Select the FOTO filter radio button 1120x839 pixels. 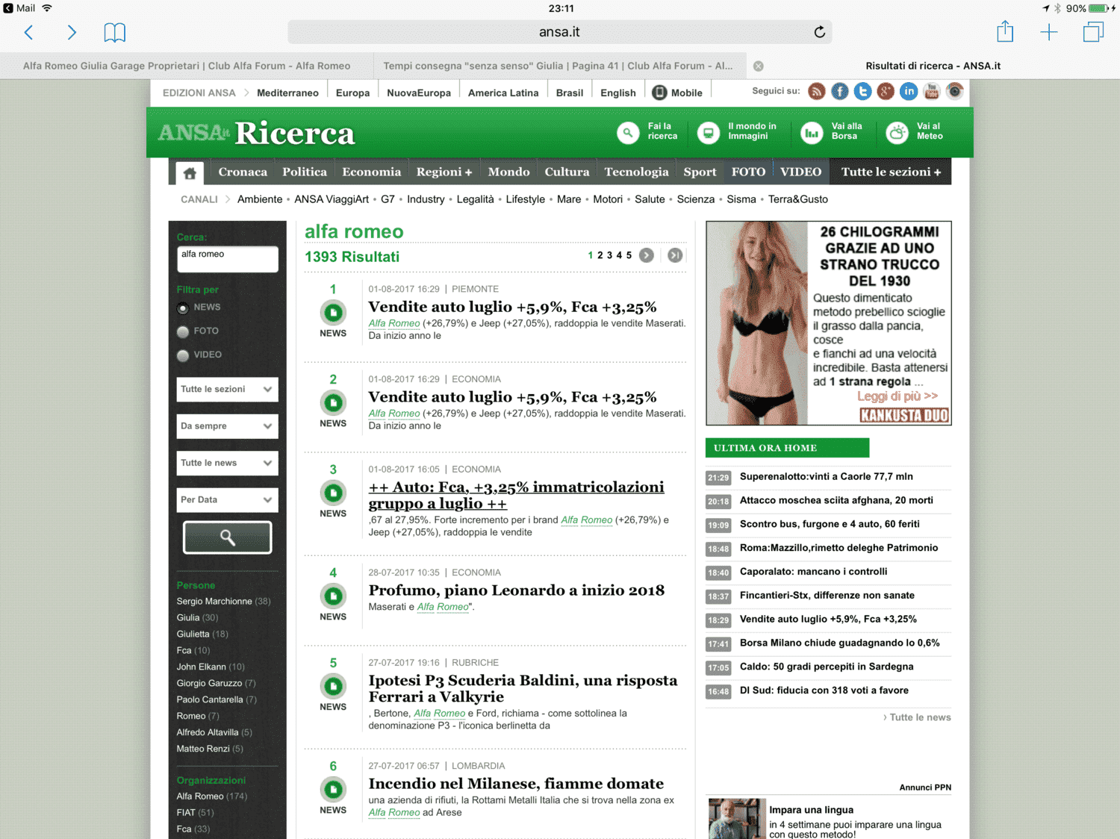tap(183, 331)
